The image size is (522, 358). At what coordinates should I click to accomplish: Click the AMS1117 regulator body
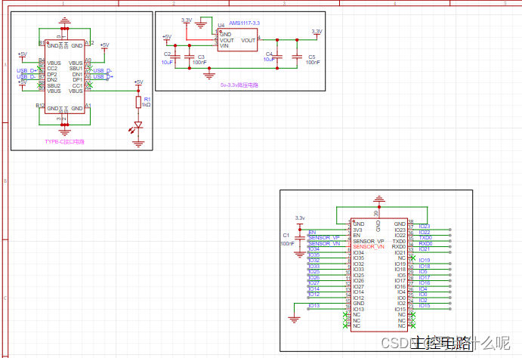(237, 40)
